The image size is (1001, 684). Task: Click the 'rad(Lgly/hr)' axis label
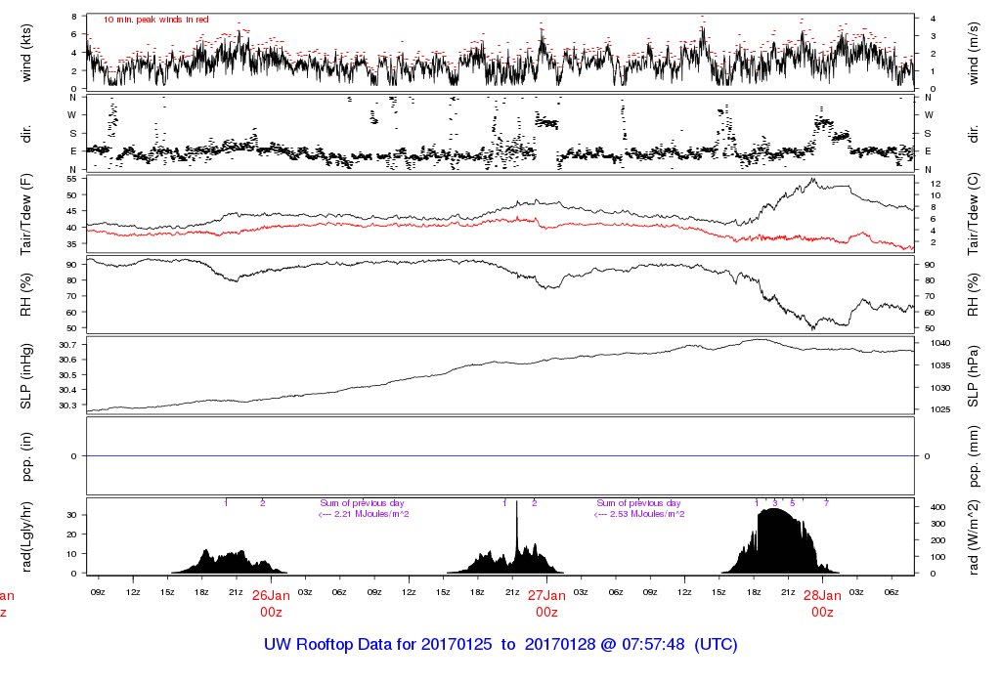click(x=26, y=536)
